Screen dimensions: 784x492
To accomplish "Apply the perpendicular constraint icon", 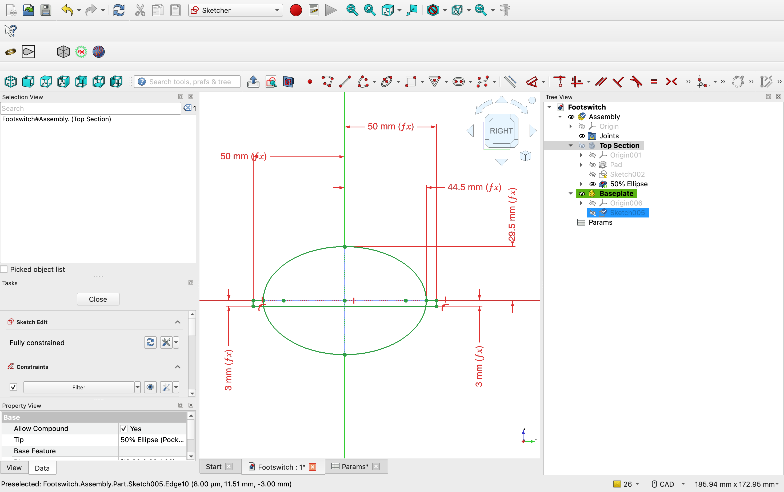I will click(x=618, y=81).
